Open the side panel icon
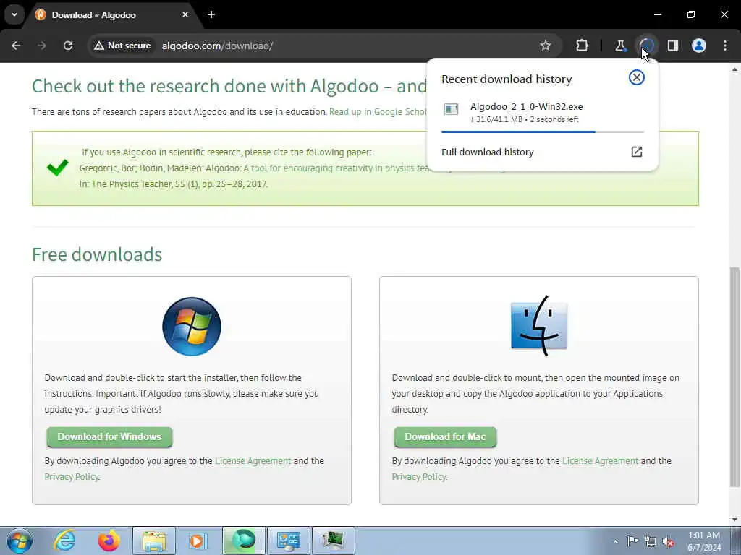Viewport: 741px width, 555px height. (x=673, y=46)
